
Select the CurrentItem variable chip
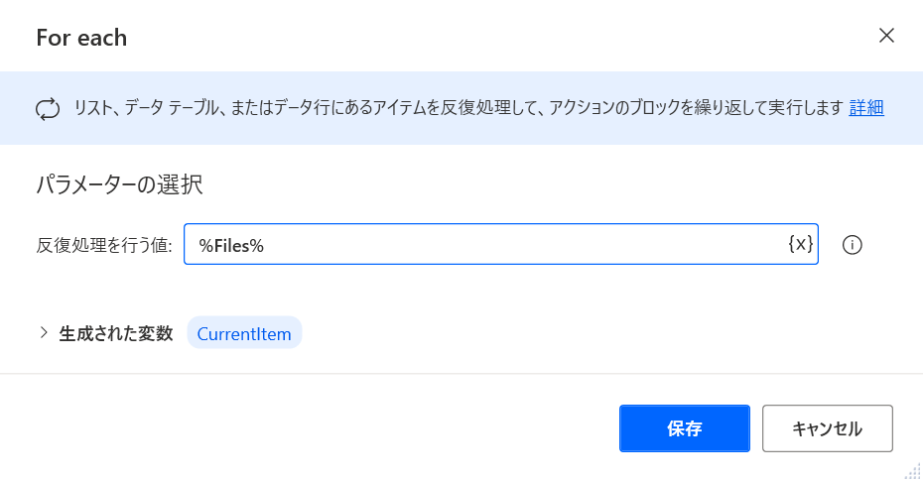tap(244, 334)
